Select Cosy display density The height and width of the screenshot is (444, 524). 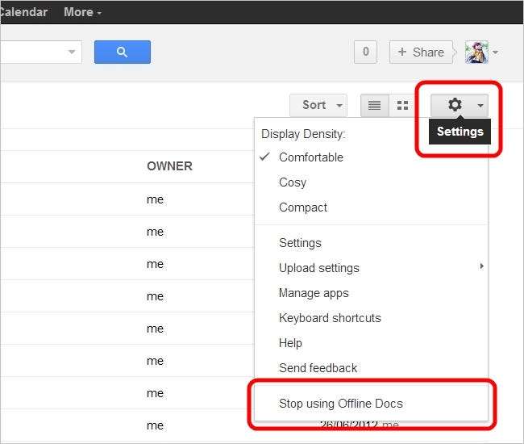coord(293,182)
